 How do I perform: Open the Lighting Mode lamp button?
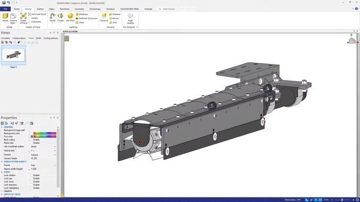pyautogui.click(x=52, y=18)
